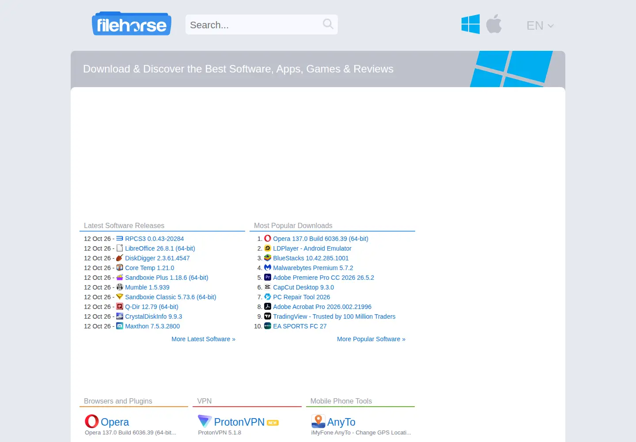Click the TradingView app icon
The height and width of the screenshot is (442, 636).
(x=268, y=316)
